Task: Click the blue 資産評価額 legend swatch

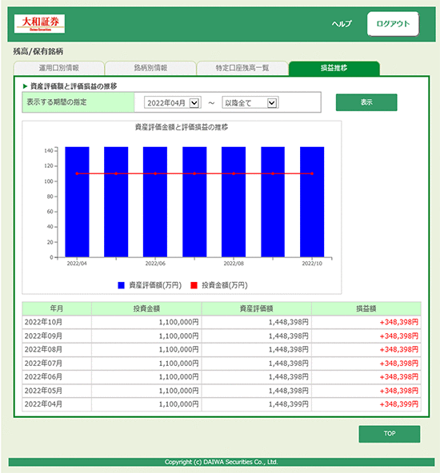Action: click(x=121, y=285)
